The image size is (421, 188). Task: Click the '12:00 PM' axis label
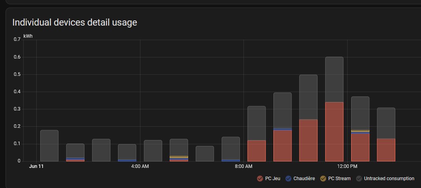coord(347,166)
